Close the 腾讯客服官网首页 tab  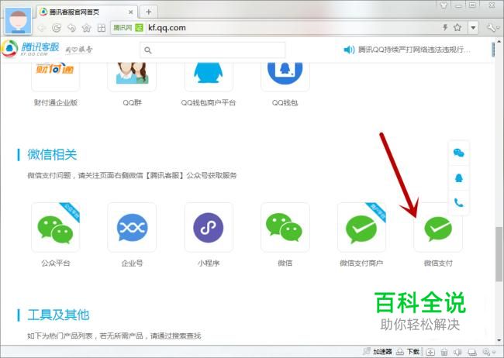pos(131,12)
